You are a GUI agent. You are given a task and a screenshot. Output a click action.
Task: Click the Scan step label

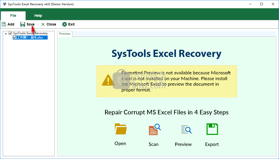[x=153, y=144]
